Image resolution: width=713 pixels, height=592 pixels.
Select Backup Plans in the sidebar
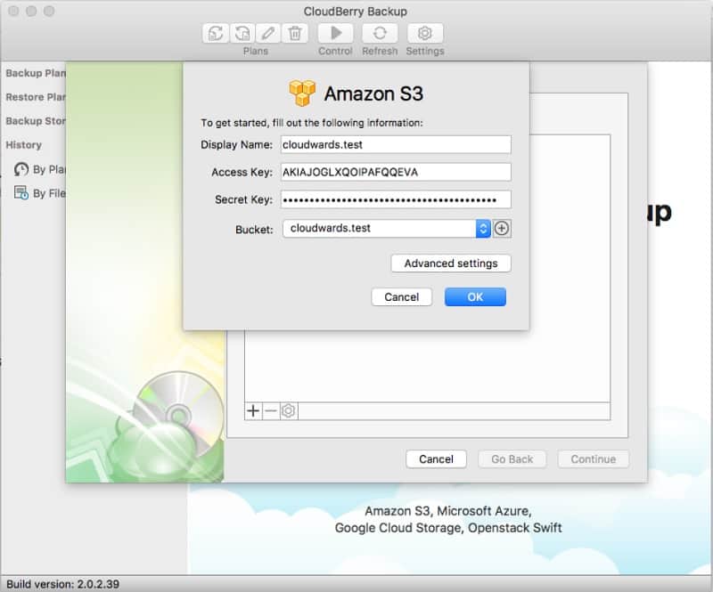pos(36,73)
